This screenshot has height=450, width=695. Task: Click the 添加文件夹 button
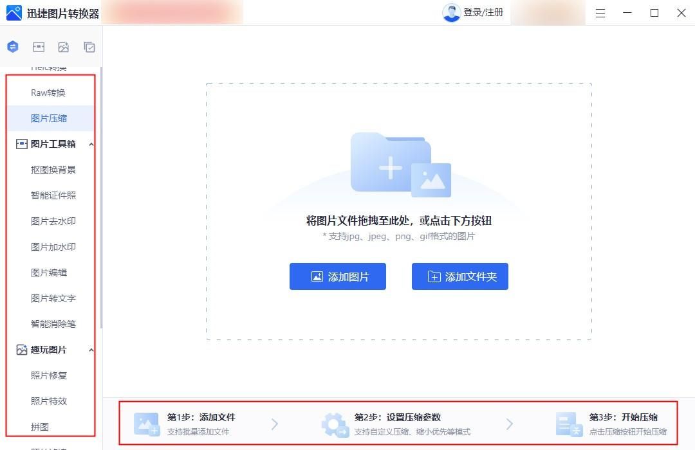coord(459,276)
